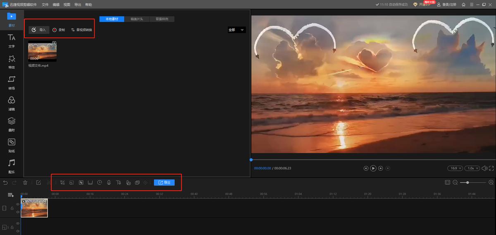Toggle visibility eye on video track
Image resolution: width=496 pixels, height=235 pixels.
(x=18, y=204)
